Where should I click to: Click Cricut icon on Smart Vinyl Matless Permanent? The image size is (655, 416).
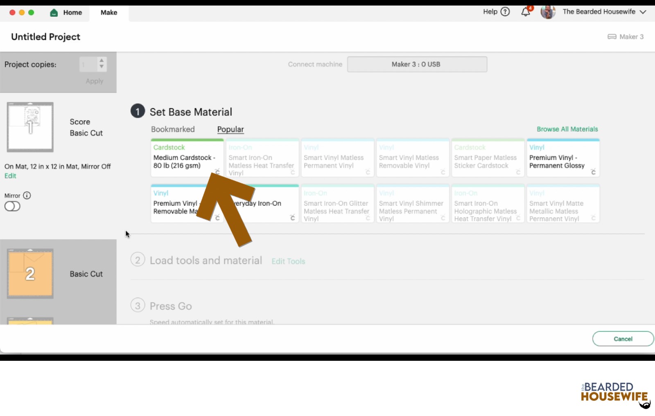tap(368, 172)
